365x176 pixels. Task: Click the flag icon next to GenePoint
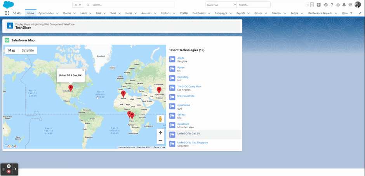172,126
